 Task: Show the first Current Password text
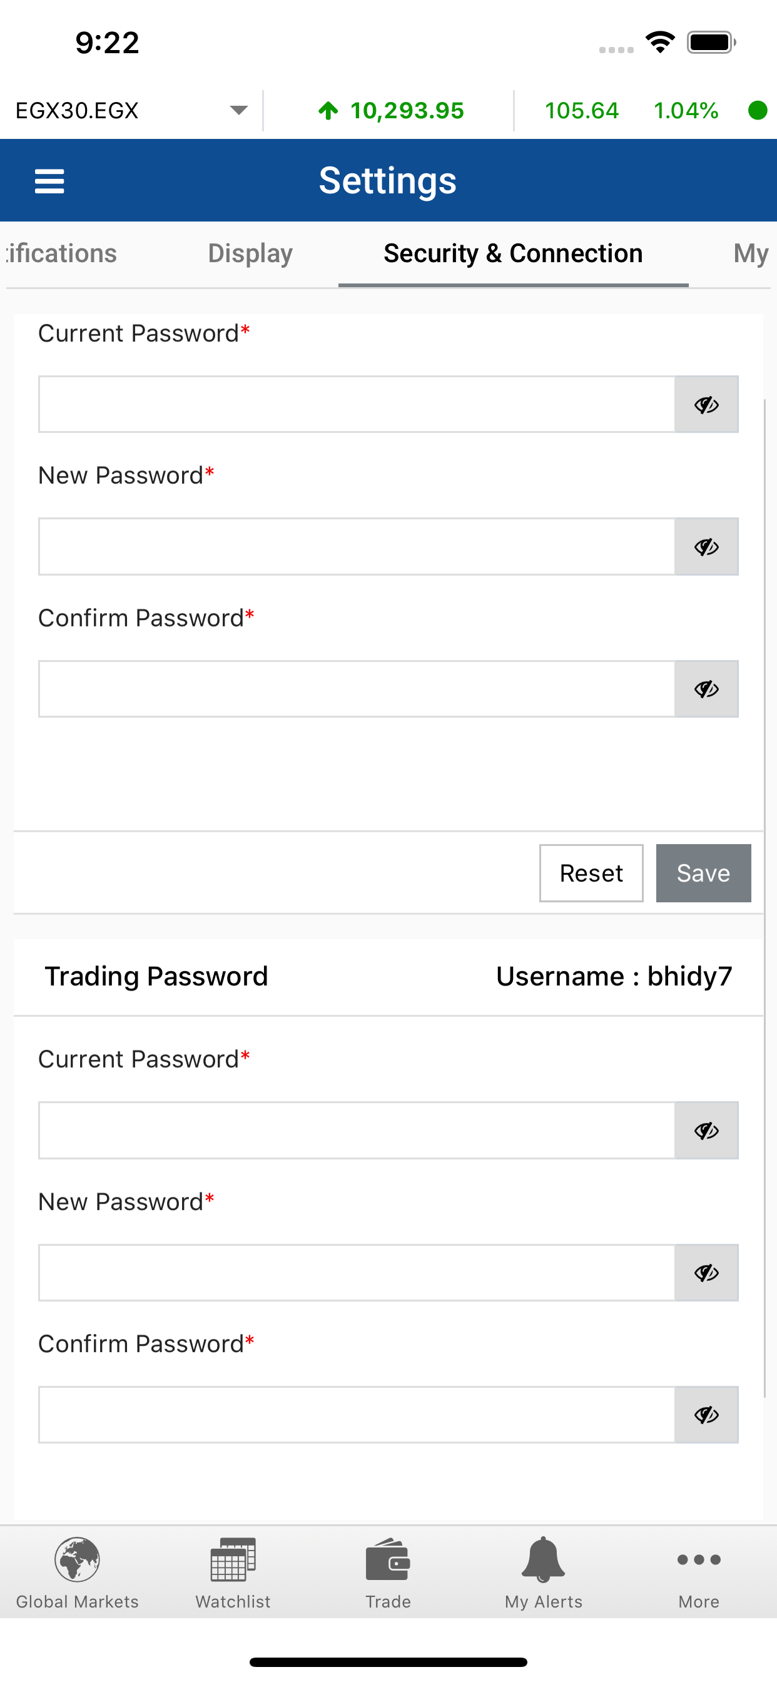click(x=706, y=404)
